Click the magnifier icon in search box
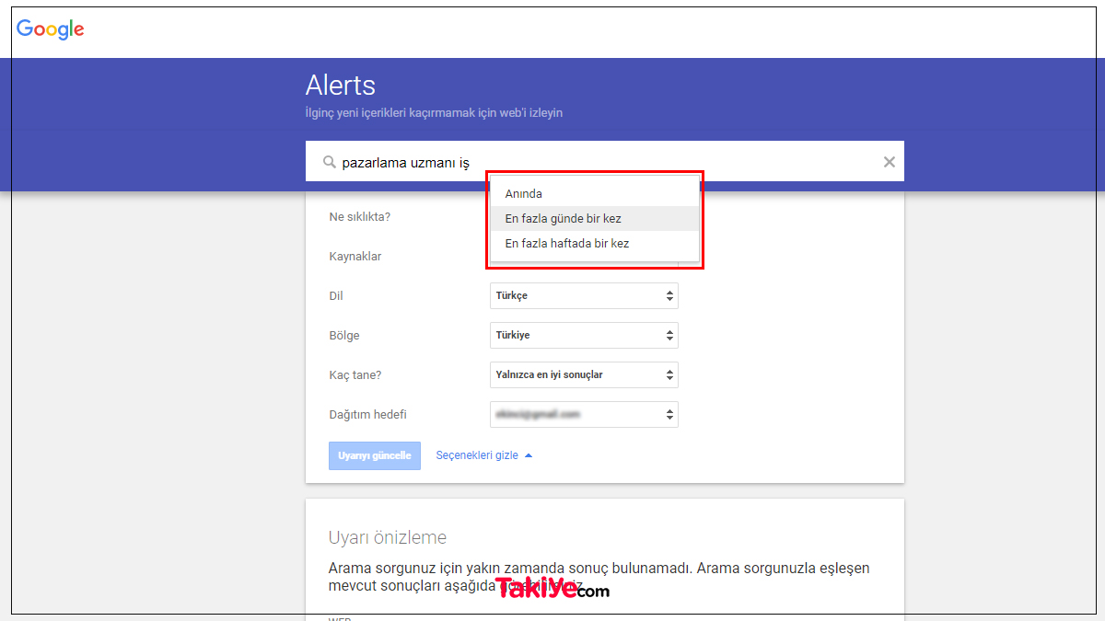1105x621 pixels. [329, 162]
